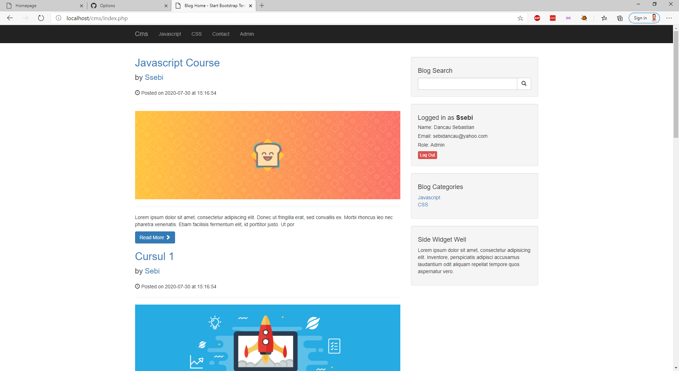
Task: Open the Adblock Plus extension
Action: point(537,18)
